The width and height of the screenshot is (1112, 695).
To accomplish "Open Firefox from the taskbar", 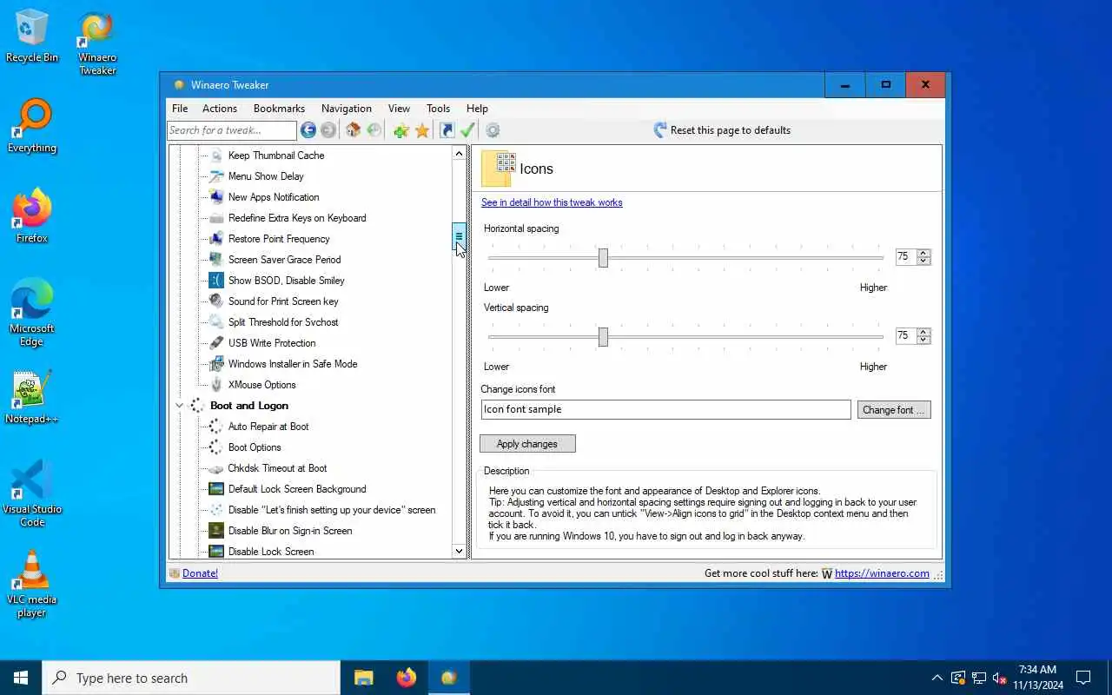I will 406,678.
